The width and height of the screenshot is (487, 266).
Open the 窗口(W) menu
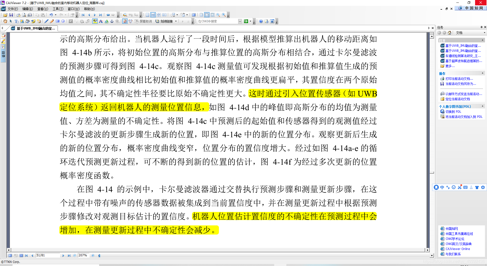(74, 9)
